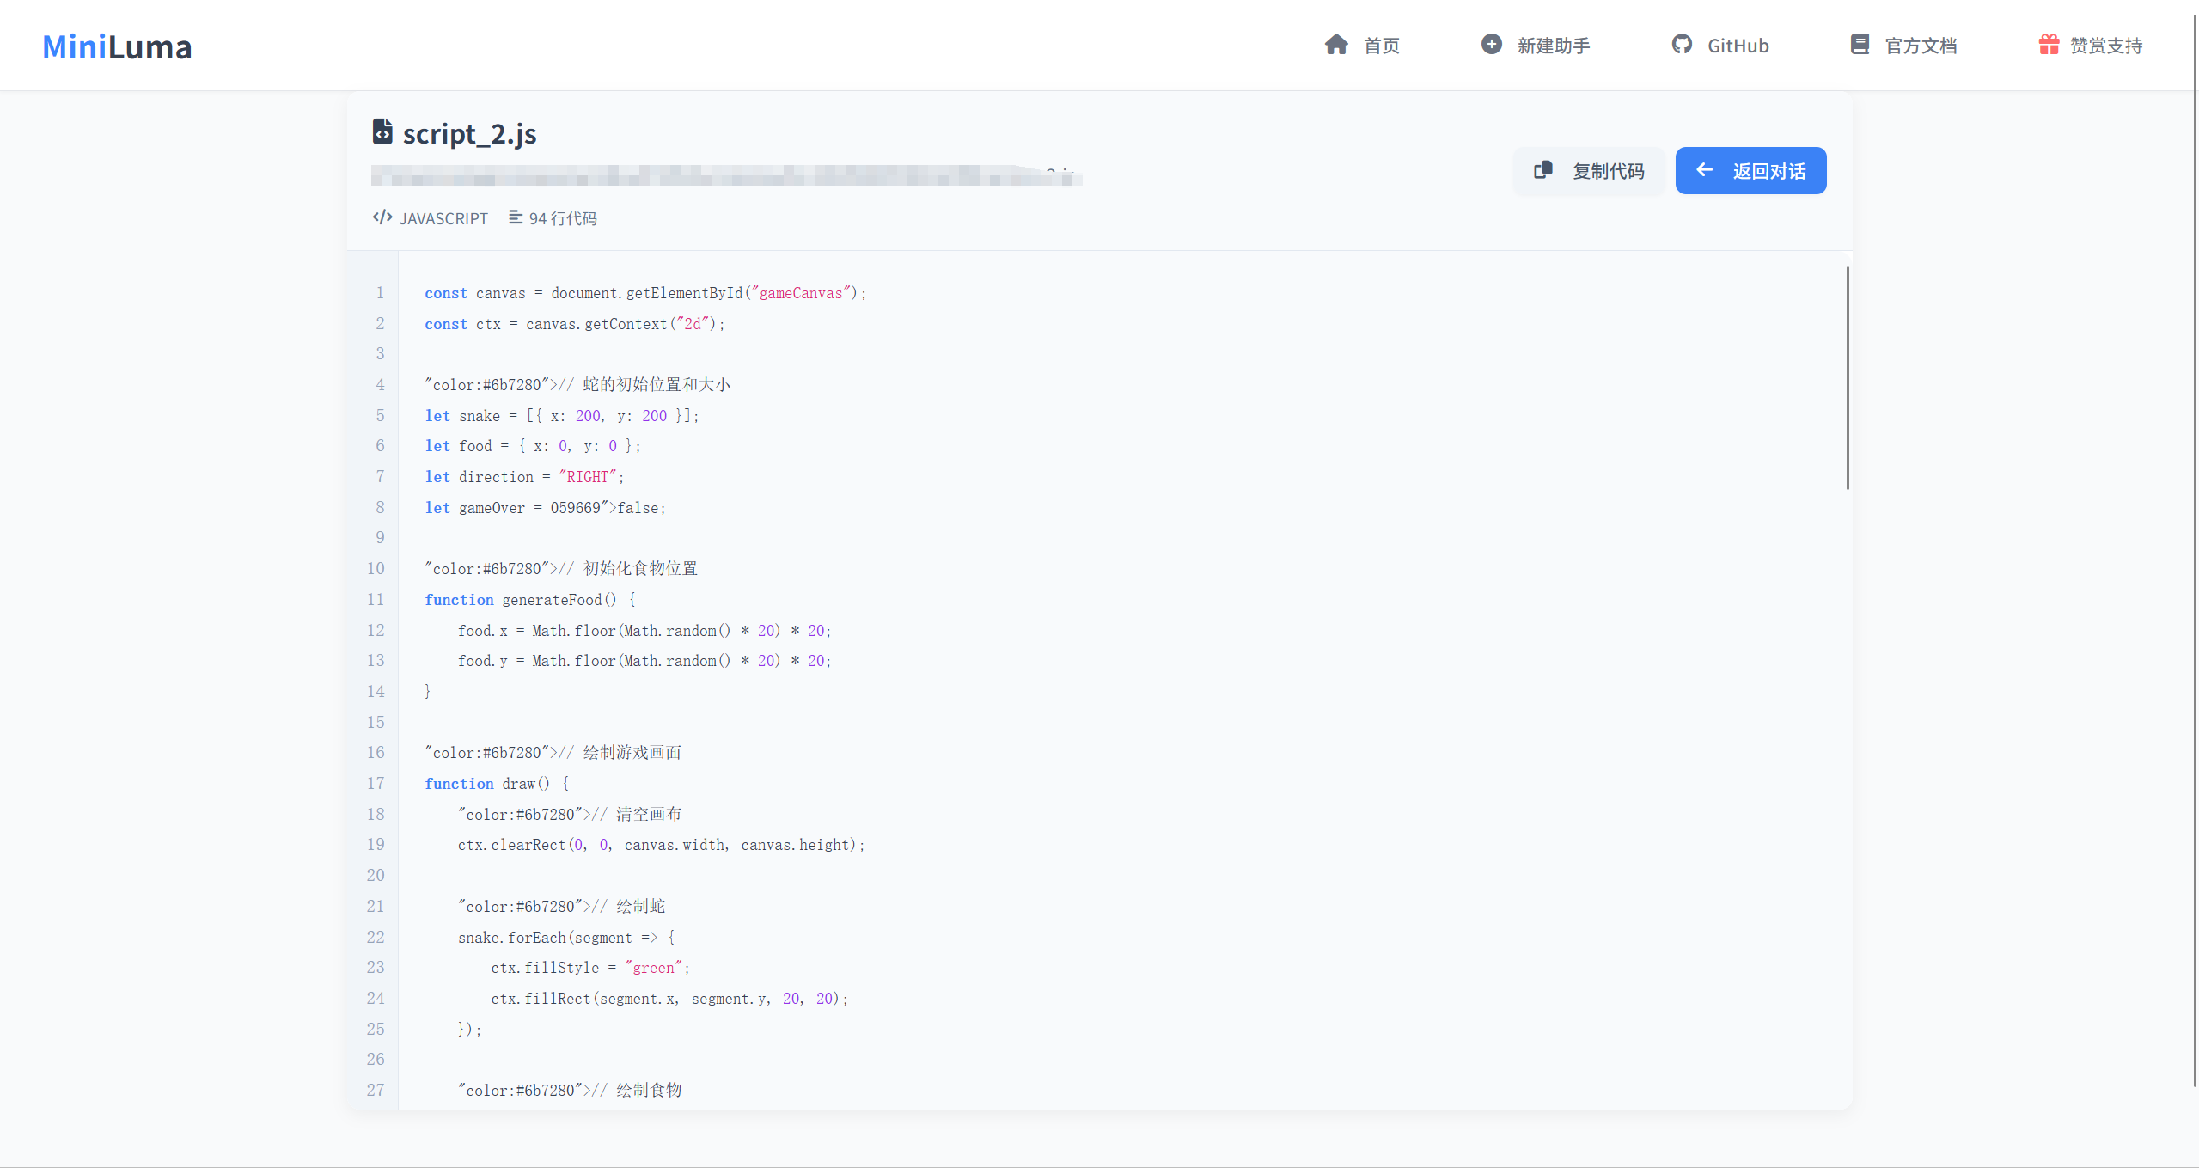Click the copy icon in 复制代码 button
Screen dimensions: 2199x1168
click(1543, 170)
